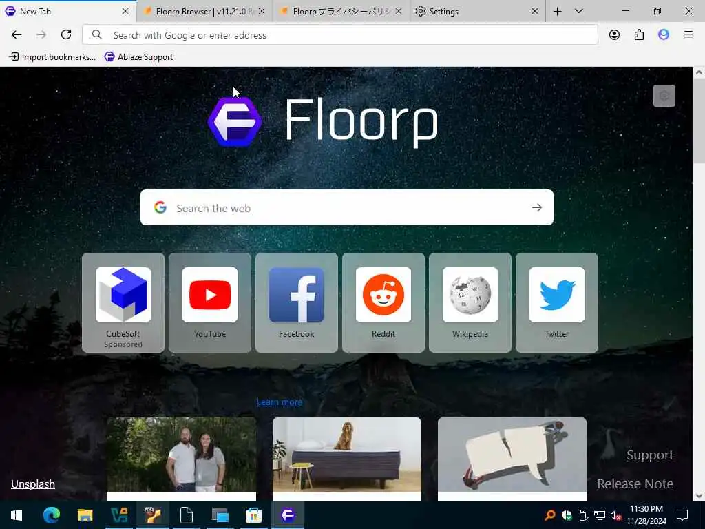Open Microsoft Edge from taskbar
This screenshot has height=529, width=705.
pyautogui.click(x=51, y=515)
